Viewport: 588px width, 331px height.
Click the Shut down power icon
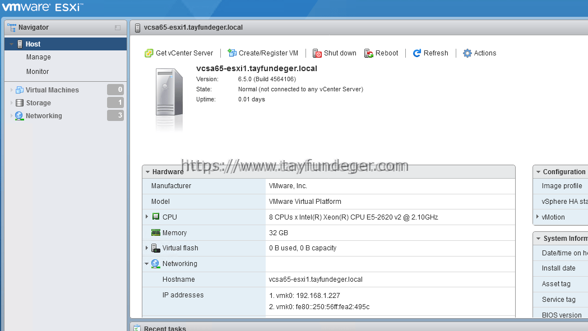pyautogui.click(x=317, y=53)
